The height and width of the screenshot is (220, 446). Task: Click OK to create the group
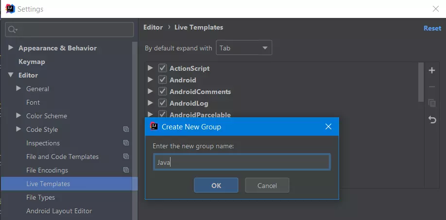tap(216, 186)
